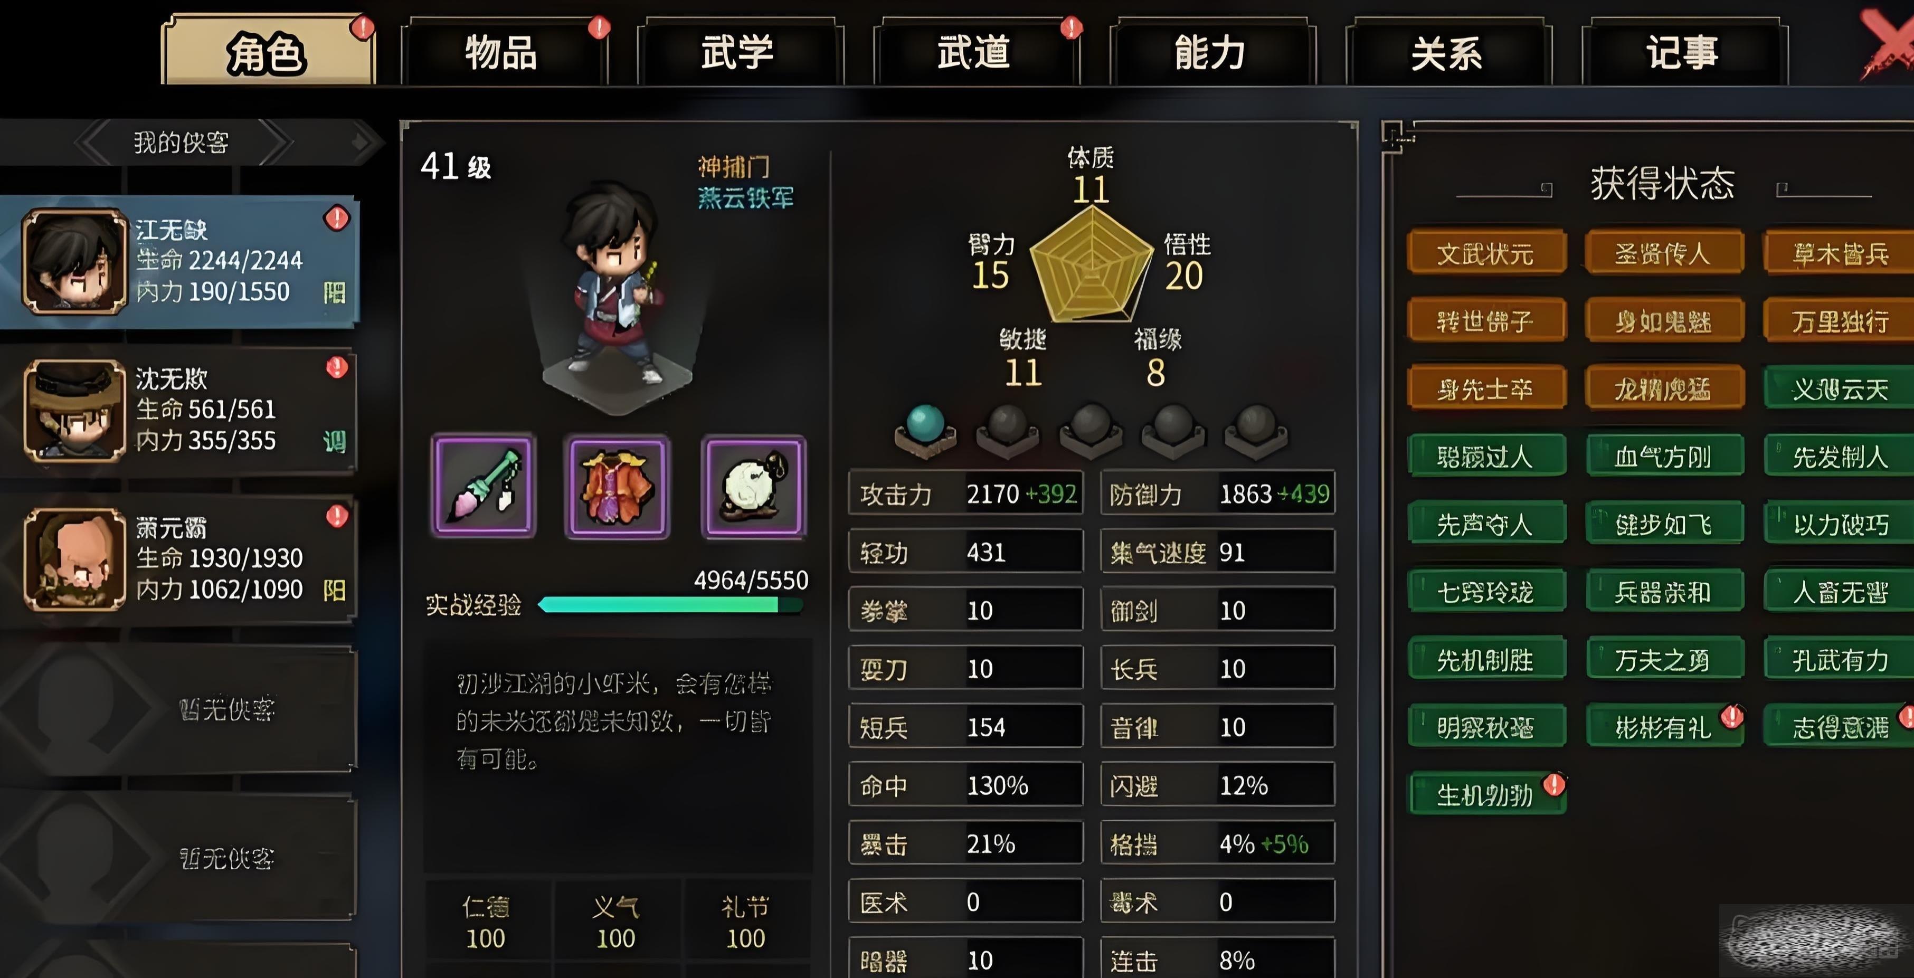Select 萧元霸 character portrait
This screenshot has height=978, width=1914.
point(74,558)
